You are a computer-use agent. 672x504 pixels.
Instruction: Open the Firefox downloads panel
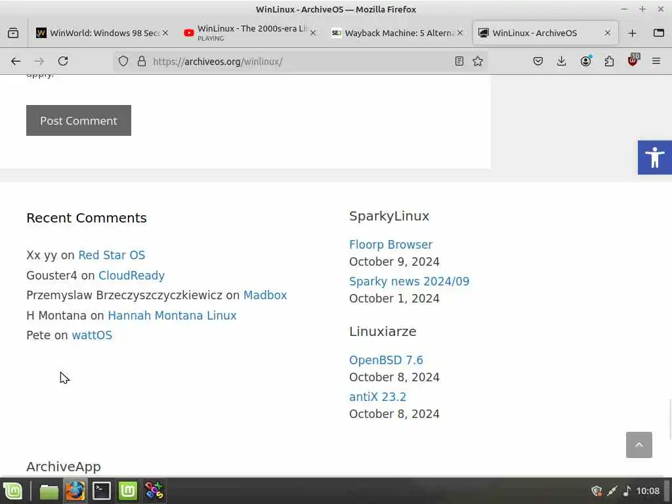[562, 61]
